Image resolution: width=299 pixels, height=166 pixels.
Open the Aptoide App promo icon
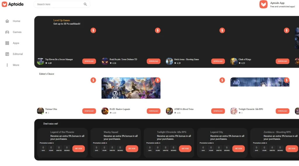pos(263,4)
